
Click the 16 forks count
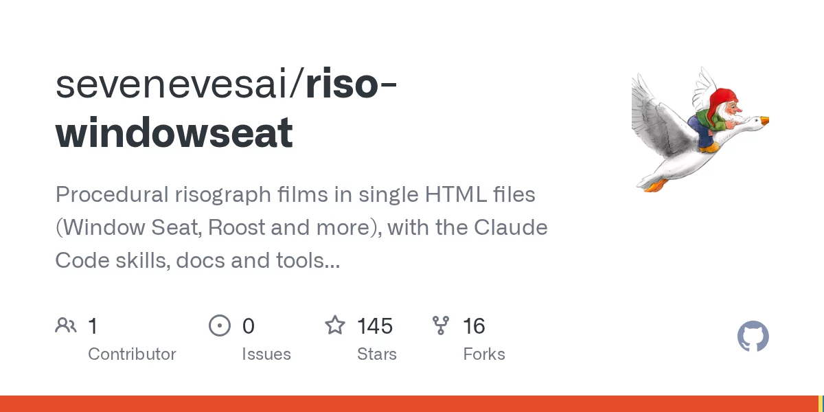coord(474,326)
